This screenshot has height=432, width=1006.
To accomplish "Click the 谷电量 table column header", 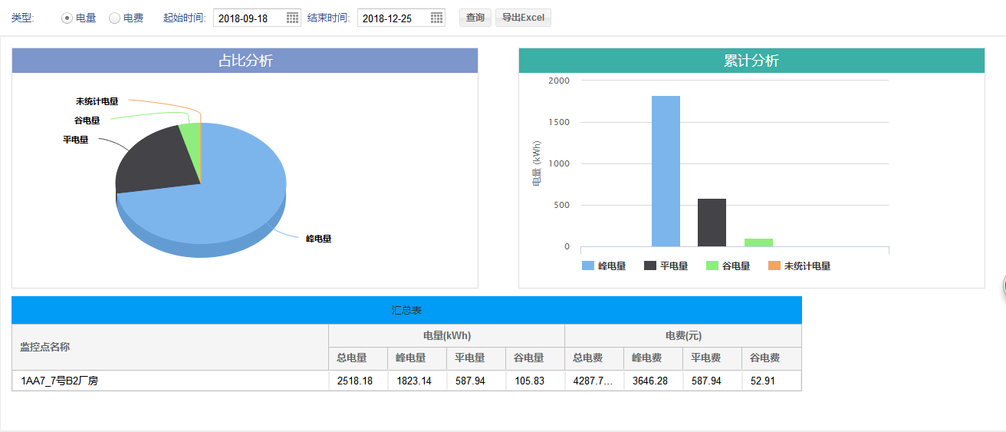I will click(x=535, y=358).
